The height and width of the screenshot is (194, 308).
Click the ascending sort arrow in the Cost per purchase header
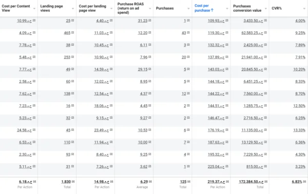point(212,10)
